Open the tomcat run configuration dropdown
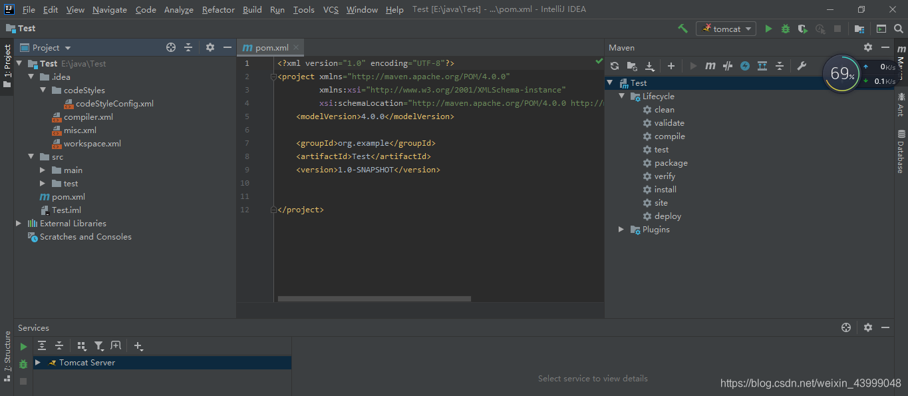 click(726, 29)
